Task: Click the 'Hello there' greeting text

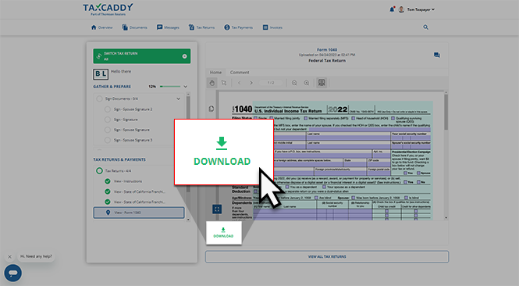Action: [x=121, y=72]
